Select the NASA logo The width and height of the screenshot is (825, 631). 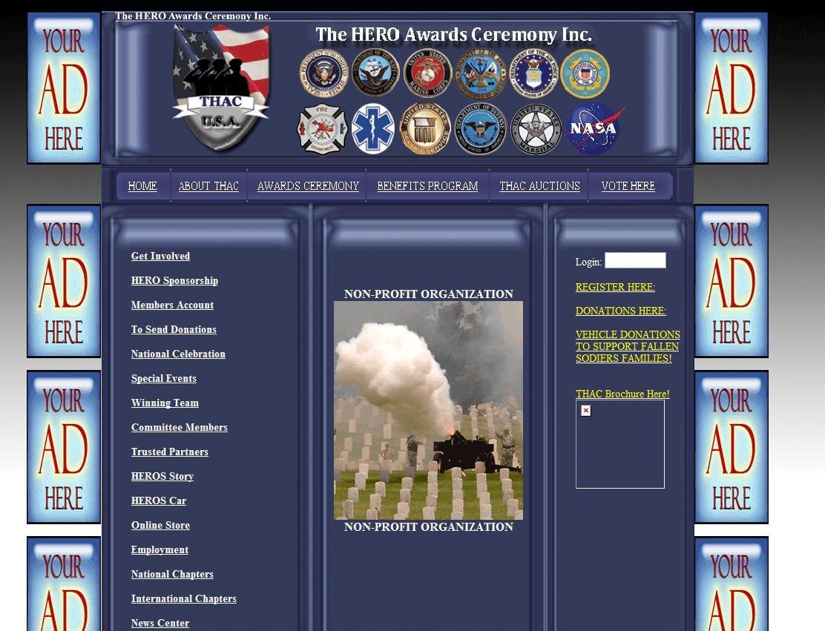click(594, 129)
